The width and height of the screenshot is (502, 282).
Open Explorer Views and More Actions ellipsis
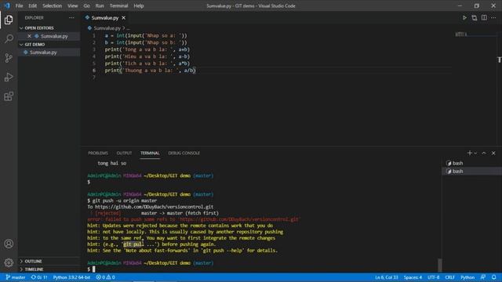point(71,18)
